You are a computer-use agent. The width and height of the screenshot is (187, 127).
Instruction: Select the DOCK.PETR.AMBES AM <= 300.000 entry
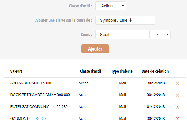click(x=95, y=95)
